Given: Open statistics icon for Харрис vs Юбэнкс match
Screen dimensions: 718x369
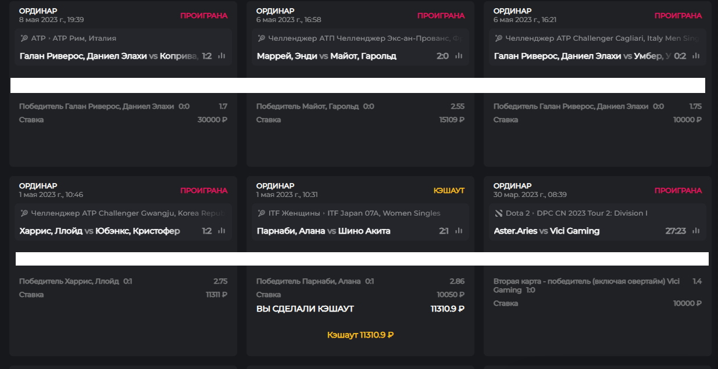Looking at the screenshot, I should click(x=222, y=231).
